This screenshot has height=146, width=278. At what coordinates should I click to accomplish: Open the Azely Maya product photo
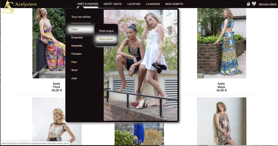[x=221, y=43]
